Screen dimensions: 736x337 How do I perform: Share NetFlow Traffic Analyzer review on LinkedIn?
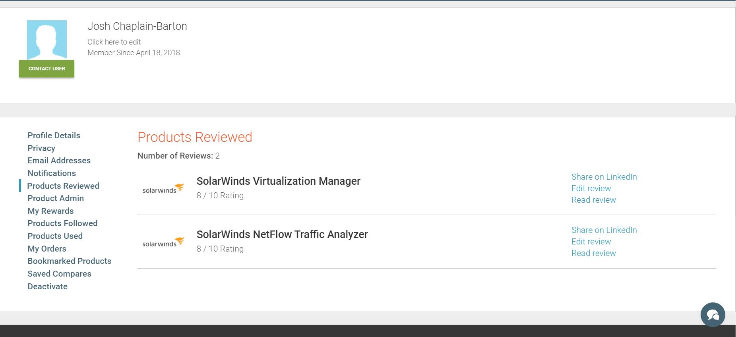click(604, 230)
